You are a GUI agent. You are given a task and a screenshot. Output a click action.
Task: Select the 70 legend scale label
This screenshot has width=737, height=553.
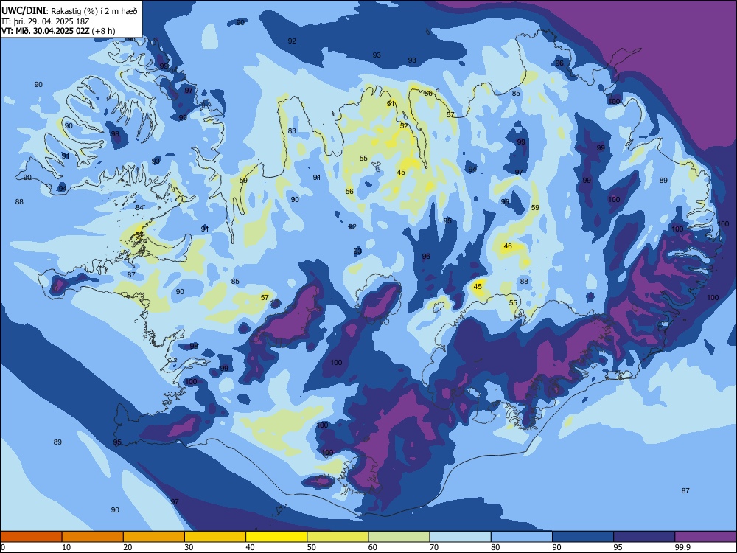coord(434,547)
